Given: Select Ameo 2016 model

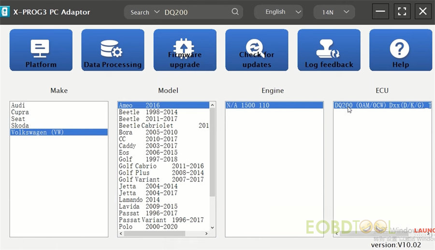Looking at the screenshot, I should (x=163, y=105).
